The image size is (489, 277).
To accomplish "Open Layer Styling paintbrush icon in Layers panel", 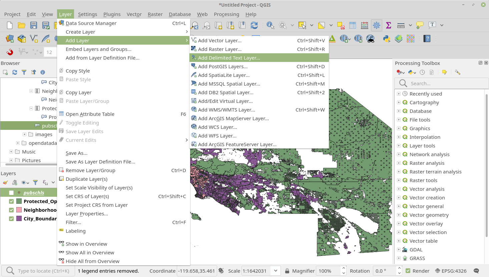I will click(x=5, y=182).
